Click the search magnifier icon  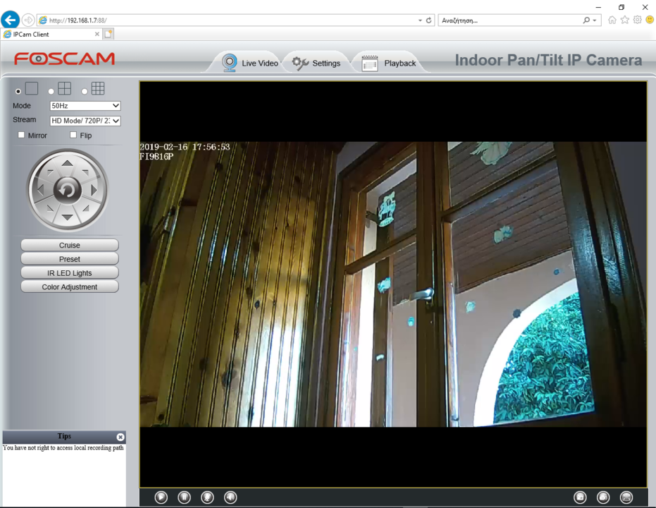(x=586, y=20)
